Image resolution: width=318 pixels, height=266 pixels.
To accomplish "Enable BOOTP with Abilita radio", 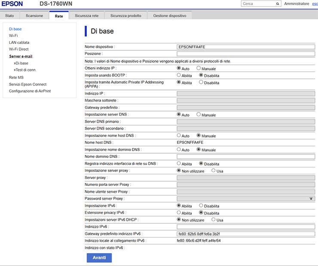I will point(179,75).
